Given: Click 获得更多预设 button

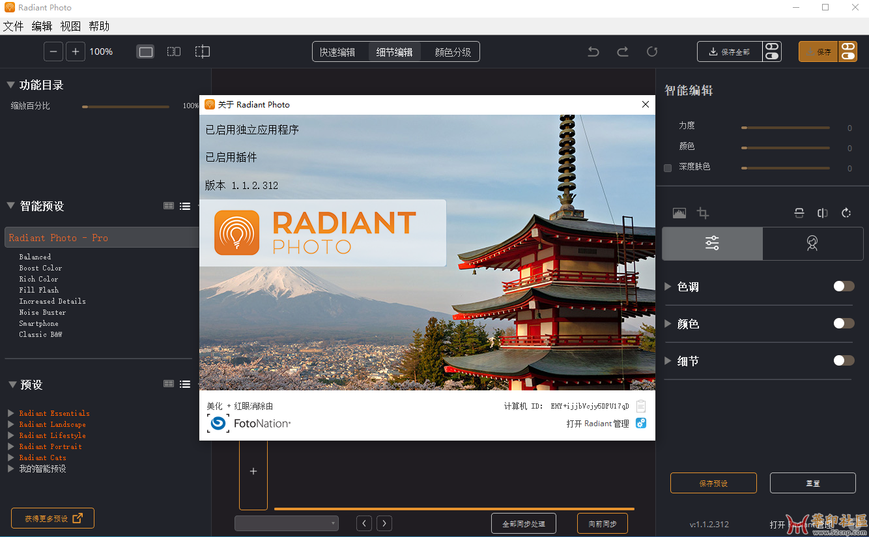Looking at the screenshot, I should [x=53, y=519].
